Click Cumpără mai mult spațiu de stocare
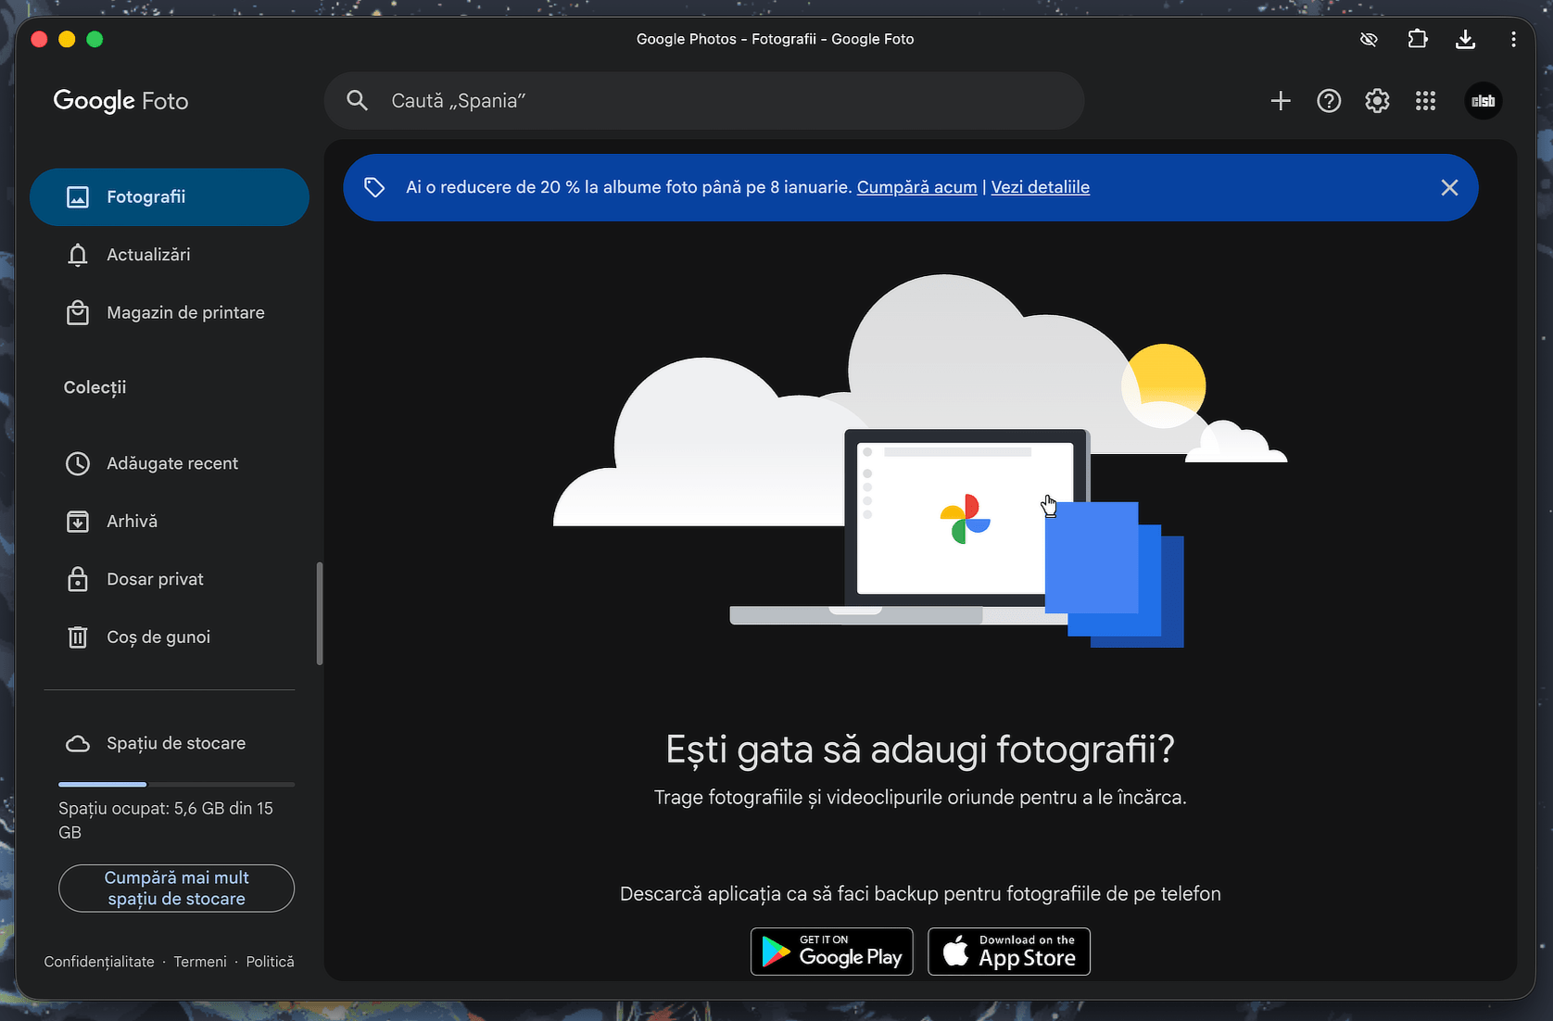The height and width of the screenshot is (1021, 1553). (x=176, y=888)
